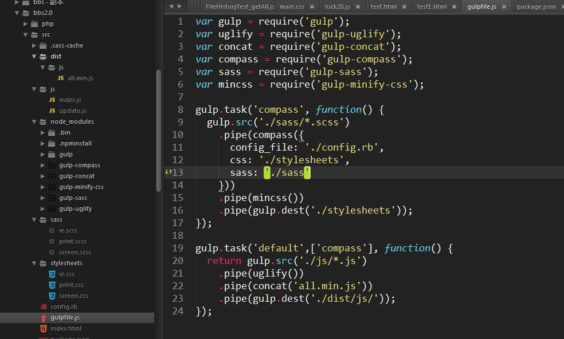564x339 pixels.
Task: Switch to the FileHistoryTest_getAll.js tab
Action: (240, 6)
